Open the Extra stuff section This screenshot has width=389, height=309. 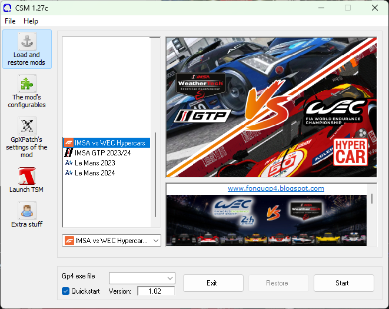click(27, 215)
